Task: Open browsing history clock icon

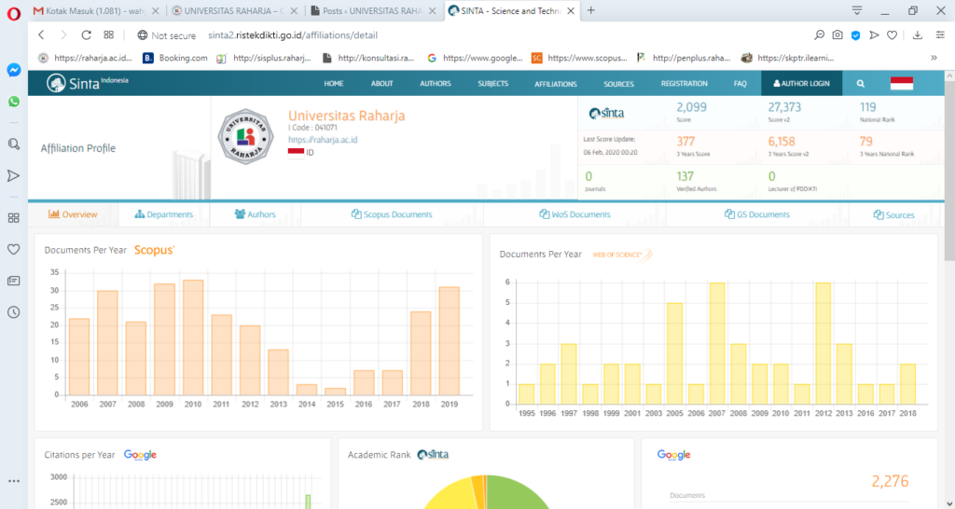Action: 13,312
